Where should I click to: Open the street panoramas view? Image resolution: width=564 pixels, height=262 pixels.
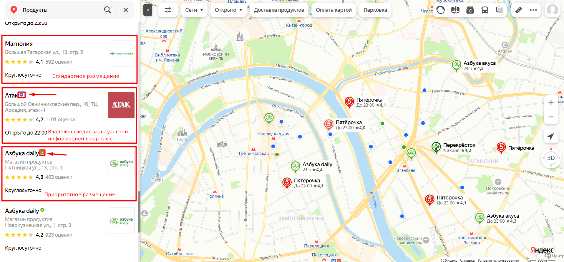[x=455, y=10]
